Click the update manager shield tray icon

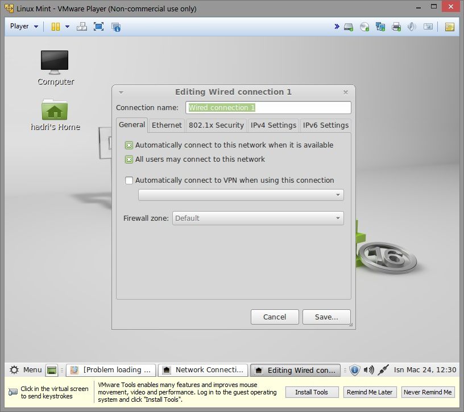pos(354,370)
